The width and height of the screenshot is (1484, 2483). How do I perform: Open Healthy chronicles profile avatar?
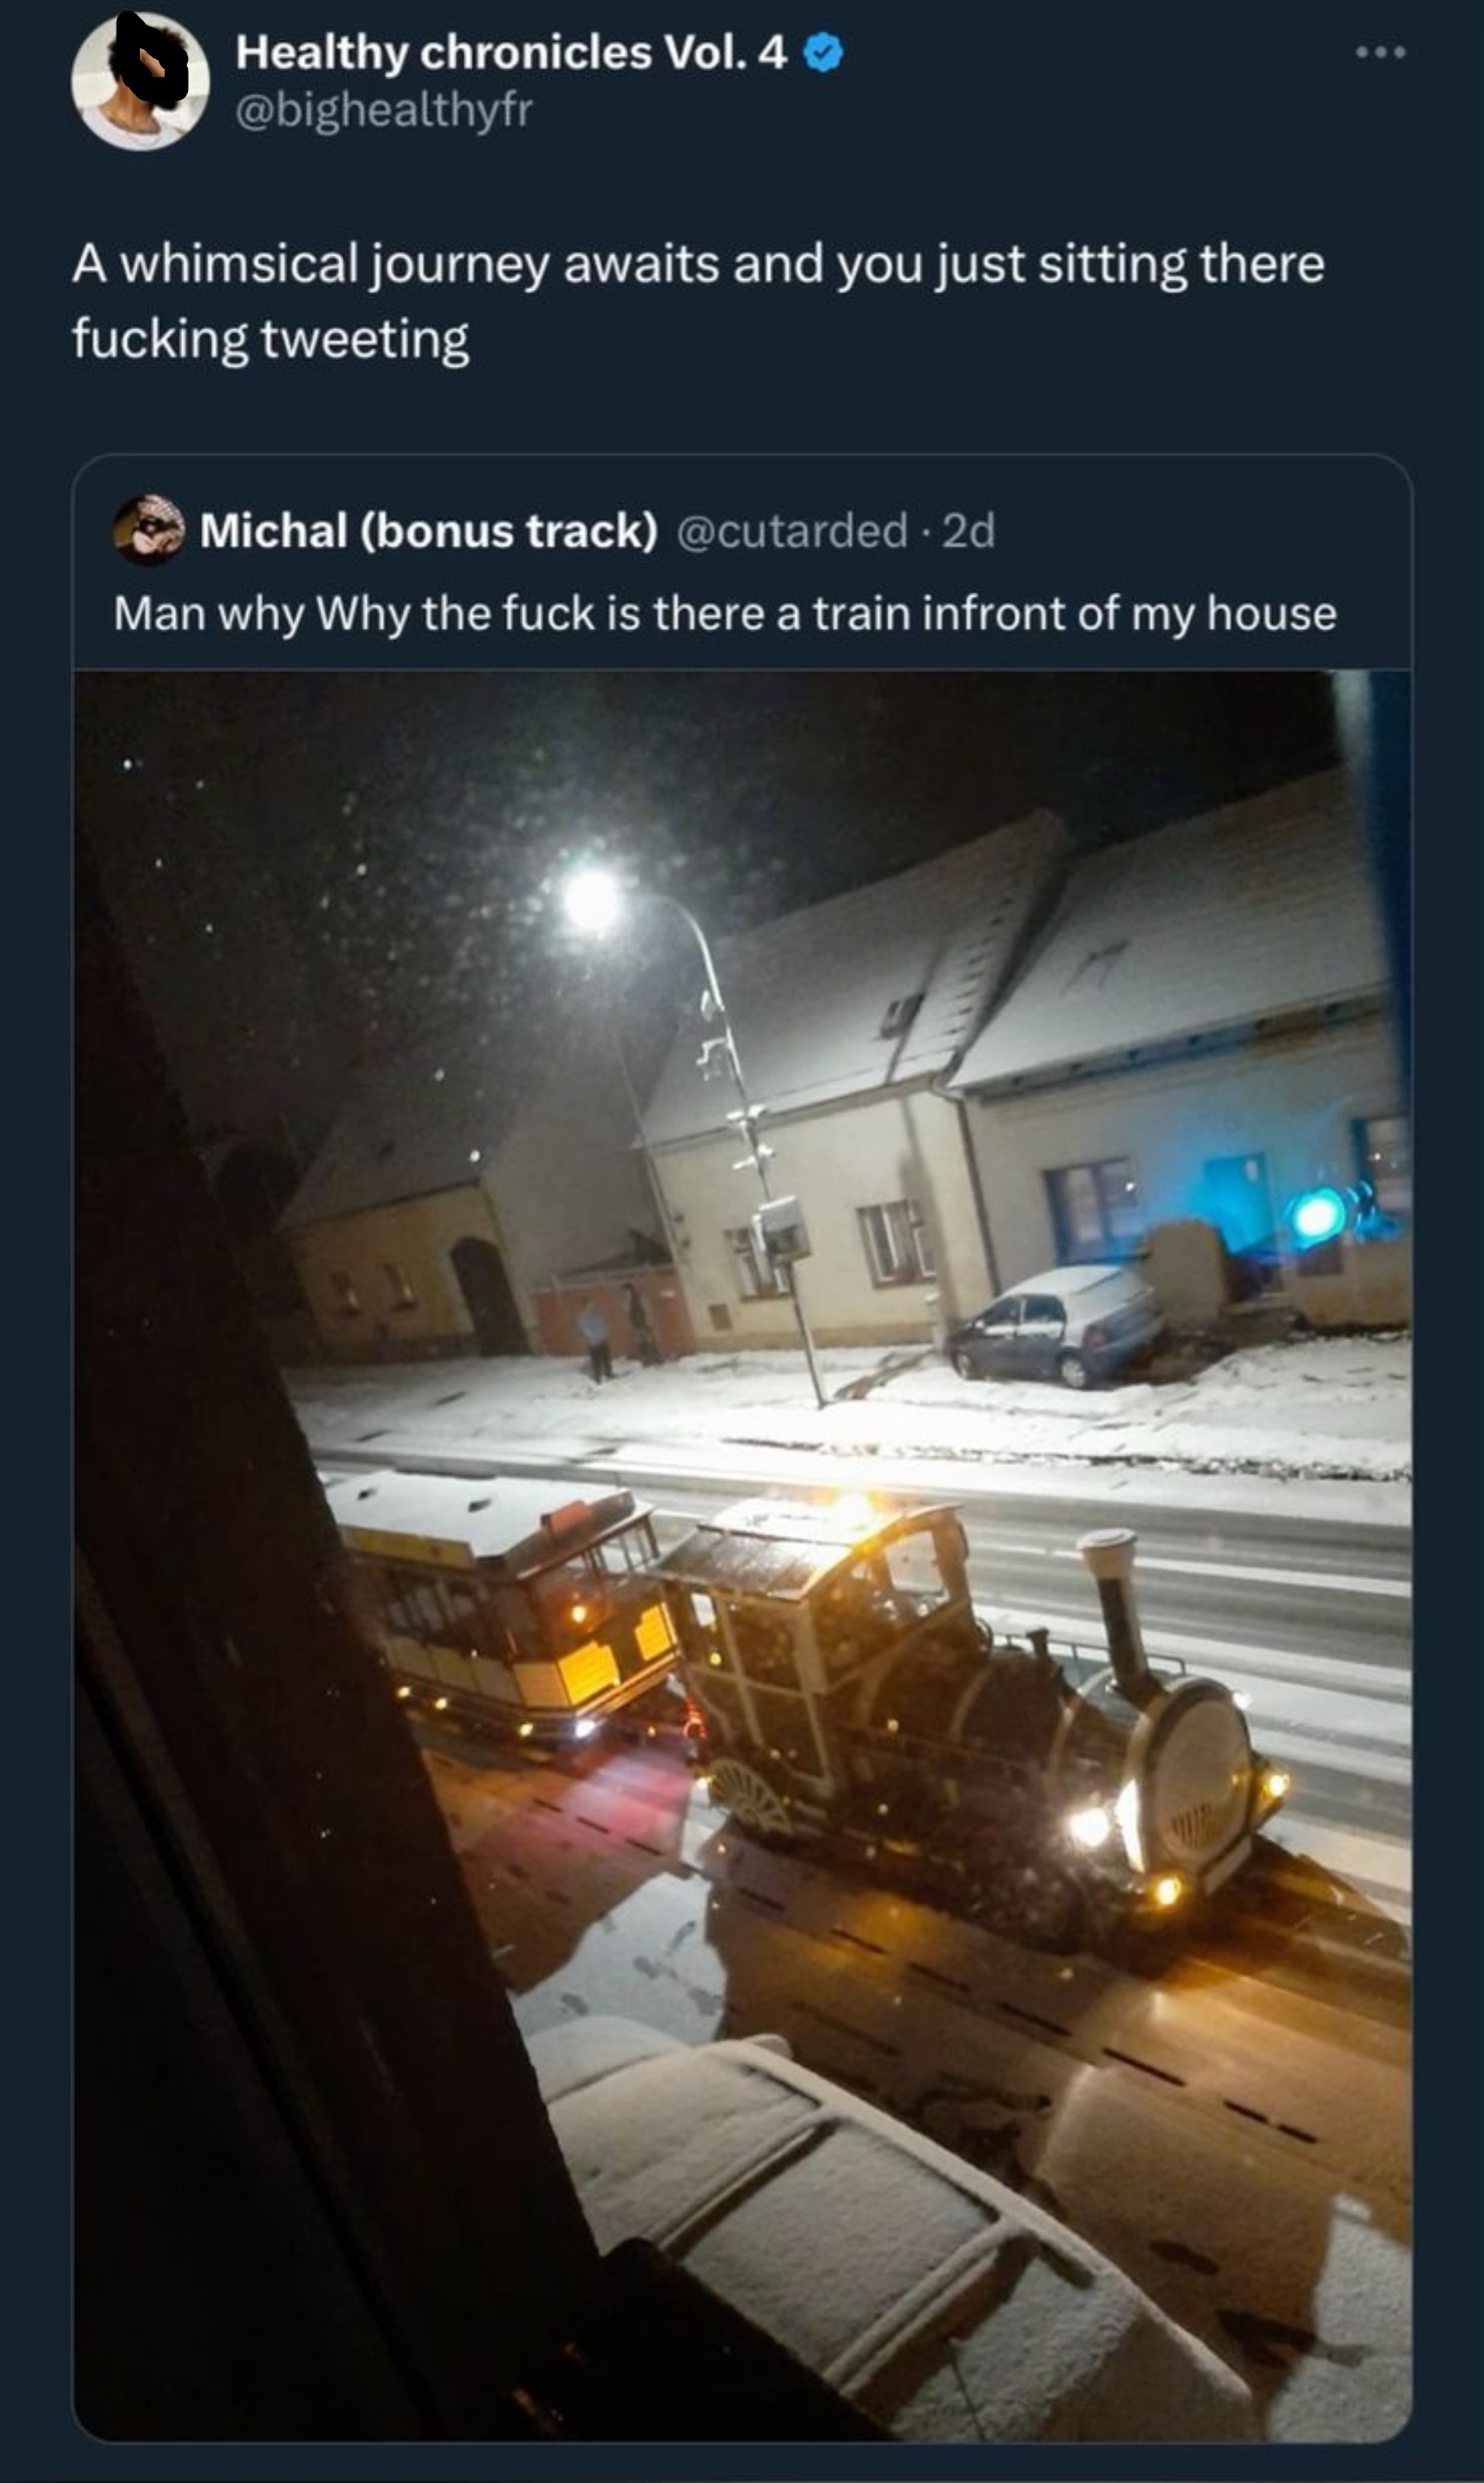[x=140, y=81]
